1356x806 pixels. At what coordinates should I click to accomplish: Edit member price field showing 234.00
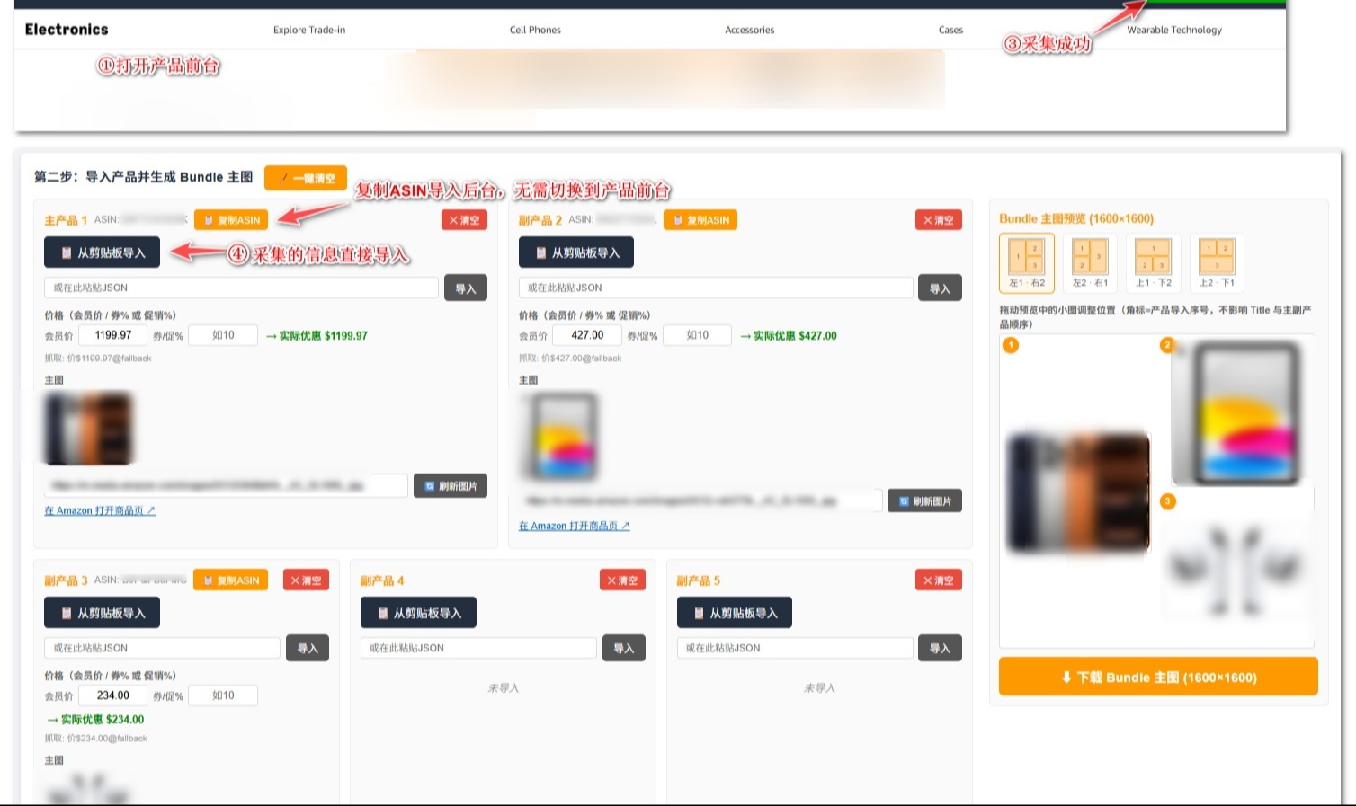point(113,695)
